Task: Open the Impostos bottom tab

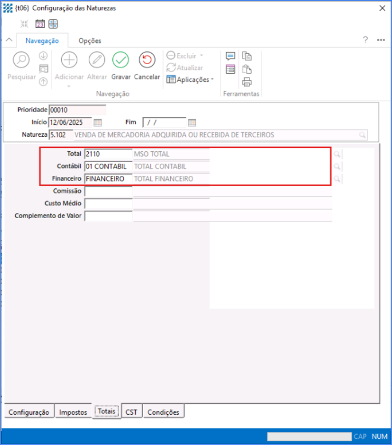Action: click(73, 412)
